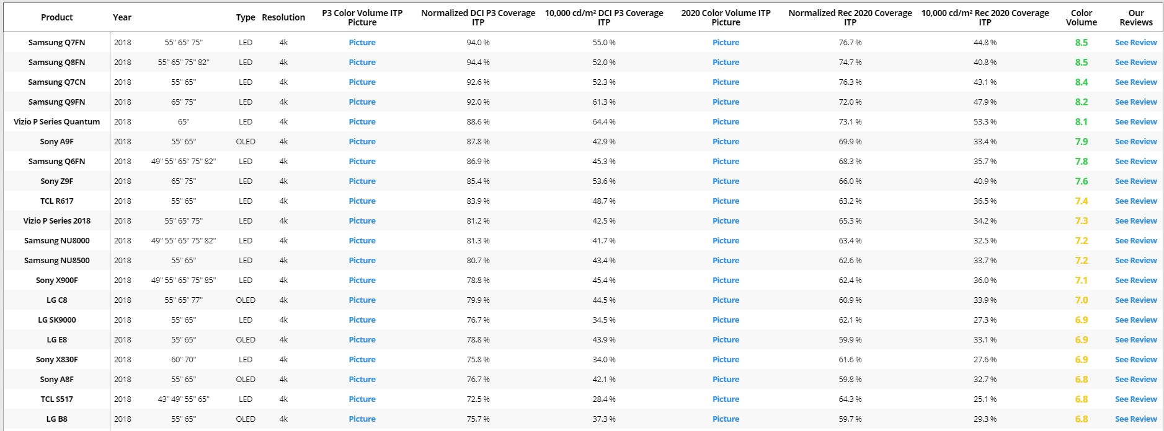Select the Samsung NU8000 product name
Screen dimensions: 1164x431
coord(57,241)
